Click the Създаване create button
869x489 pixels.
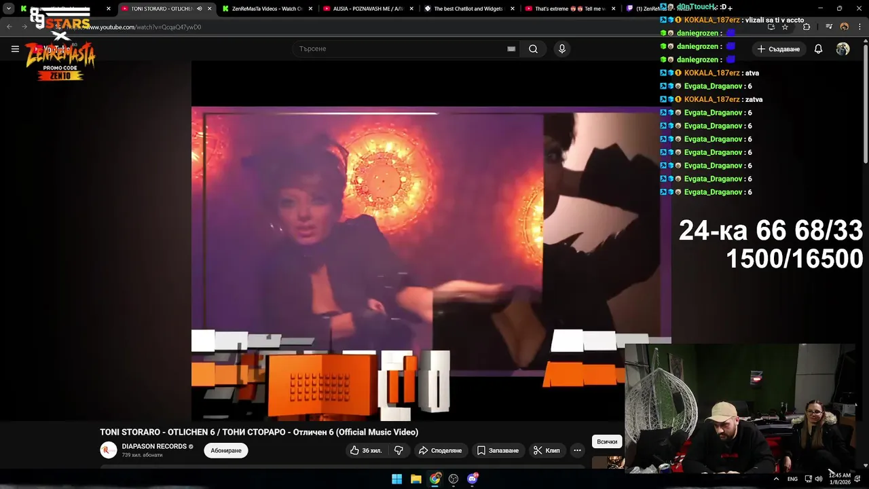[x=779, y=49]
